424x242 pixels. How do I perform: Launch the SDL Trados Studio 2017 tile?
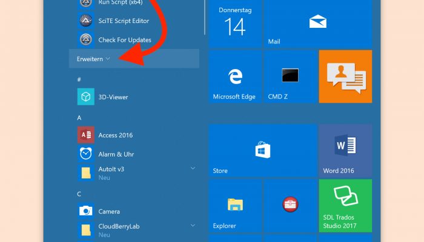(x=346, y=206)
